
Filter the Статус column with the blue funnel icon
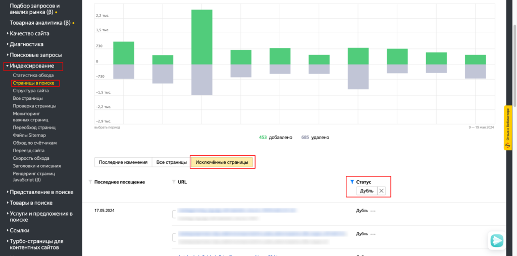click(352, 181)
